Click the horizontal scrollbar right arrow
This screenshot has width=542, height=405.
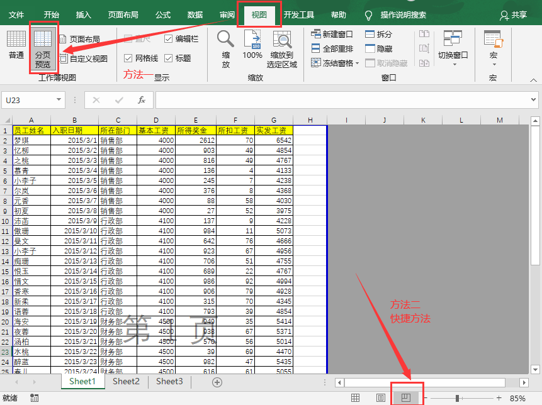(x=524, y=382)
